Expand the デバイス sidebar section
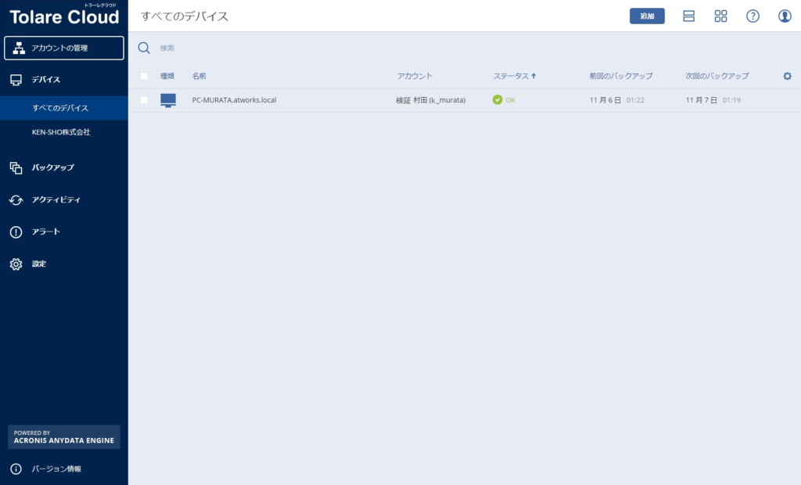Viewport: 801px width, 485px height. [x=45, y=80]
